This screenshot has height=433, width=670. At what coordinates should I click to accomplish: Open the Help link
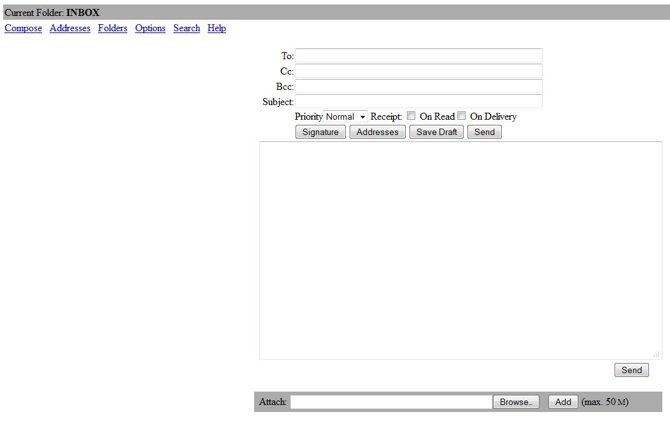point(217,28)
